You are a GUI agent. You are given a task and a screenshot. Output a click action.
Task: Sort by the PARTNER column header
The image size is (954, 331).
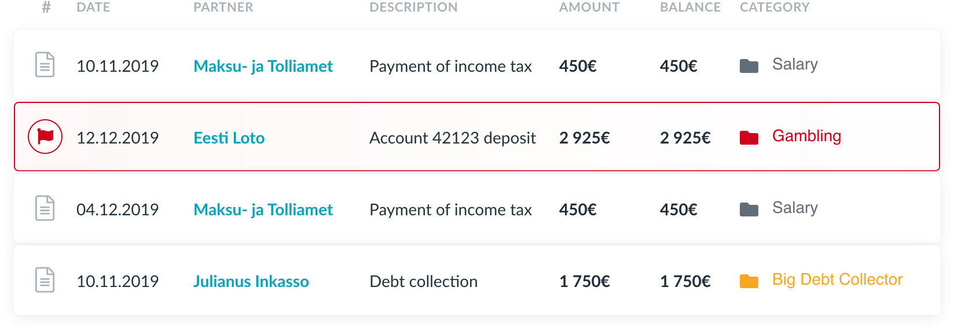coord(223,7)
